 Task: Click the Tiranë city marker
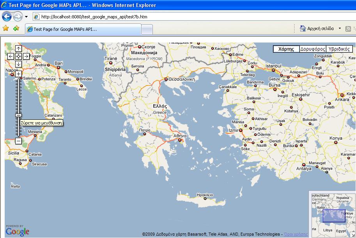pos(111,63)
